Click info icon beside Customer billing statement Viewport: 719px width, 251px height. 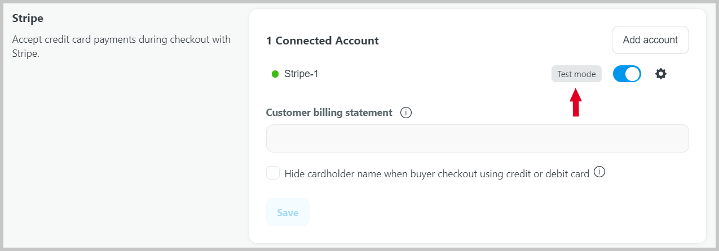406,113
